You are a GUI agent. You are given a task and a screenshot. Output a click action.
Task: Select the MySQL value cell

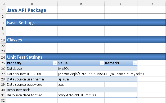pos(81,68)
